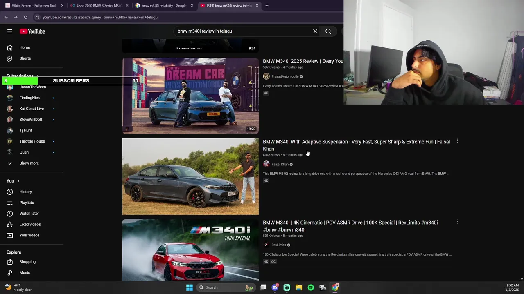Open the taskbar clock and date

512,287
